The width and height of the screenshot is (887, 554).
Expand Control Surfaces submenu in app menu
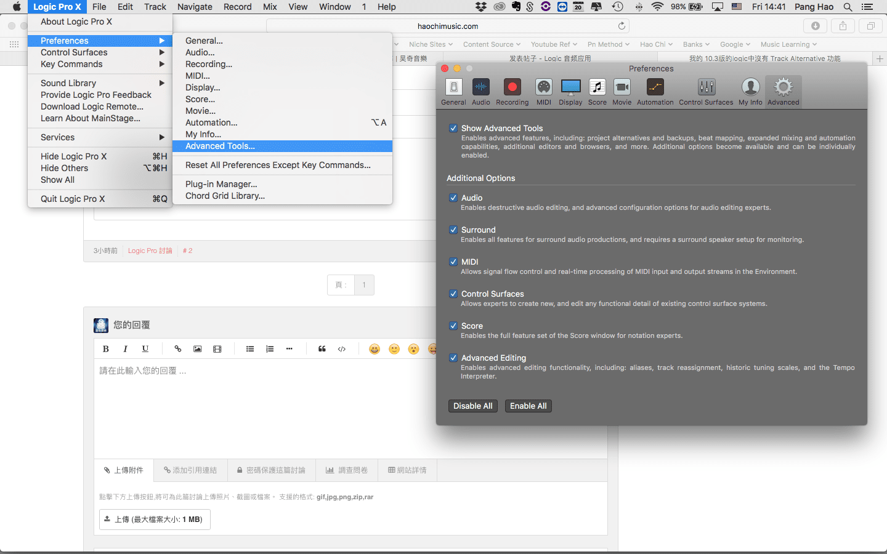pos(100,52)
